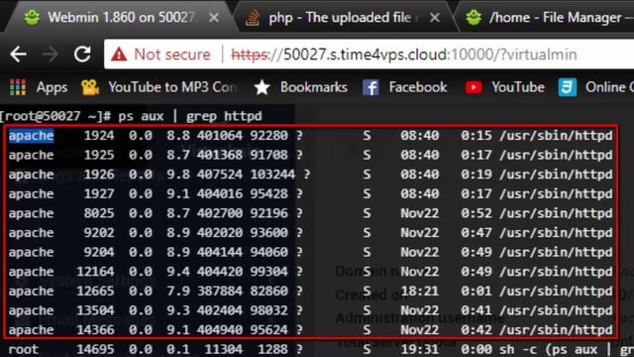
Task: Open the Facebook bookmark
Action: (x=405, y=87)
